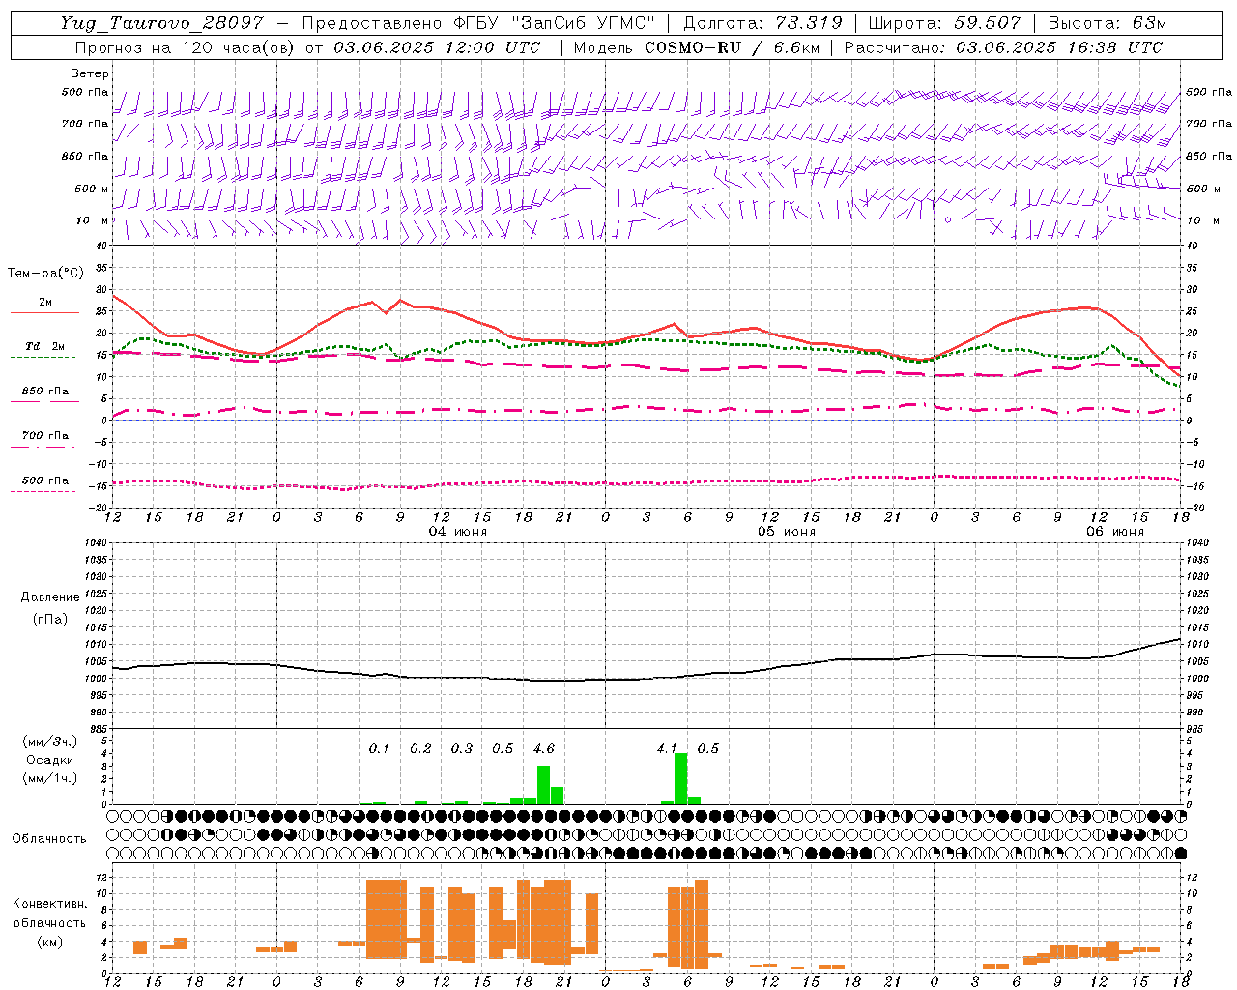Click the longitude value Долгота: 73.319
The height and width of the screenshot is (990, 1237).
(762, 23)
